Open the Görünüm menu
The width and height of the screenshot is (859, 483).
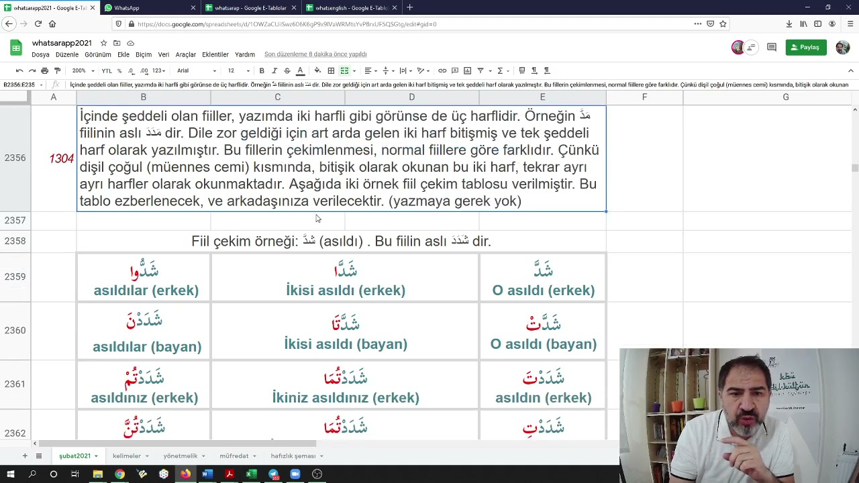[97, 54]
